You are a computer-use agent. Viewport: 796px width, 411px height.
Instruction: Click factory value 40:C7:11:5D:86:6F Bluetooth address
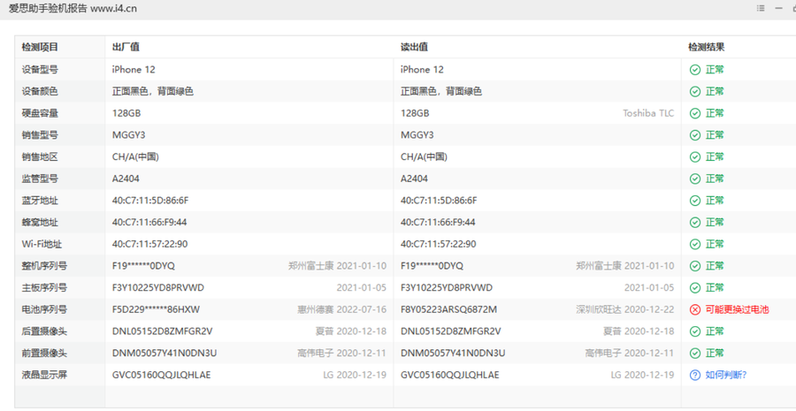click(x=150, y=201)
